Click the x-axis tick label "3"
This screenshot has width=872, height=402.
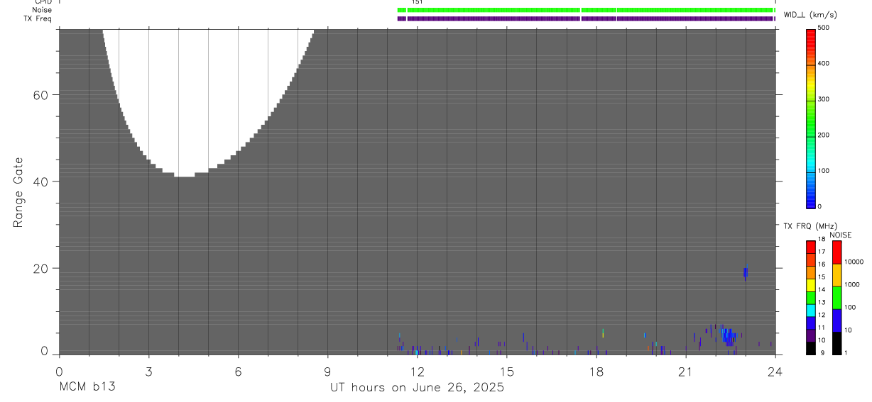coord(148,371)
